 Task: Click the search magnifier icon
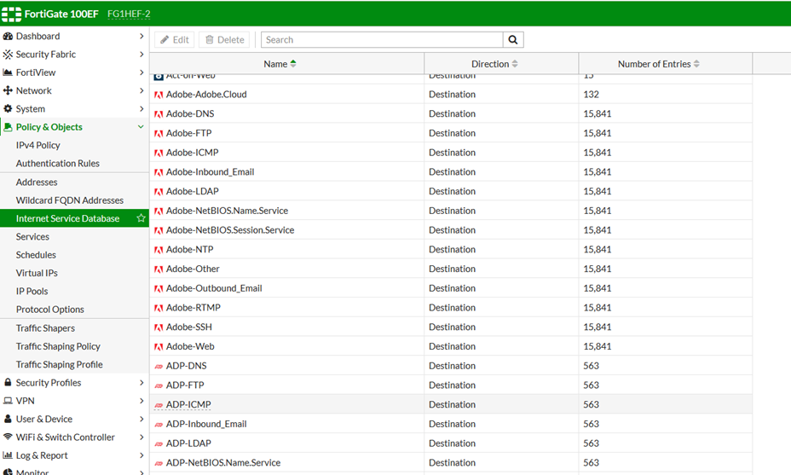513,40
